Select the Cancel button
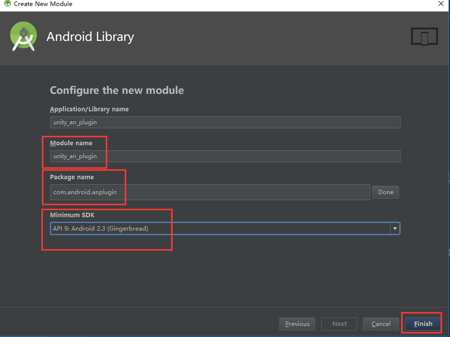Viewport: 450px width, 337px height. pyautogui.click(x=381, y=324)
